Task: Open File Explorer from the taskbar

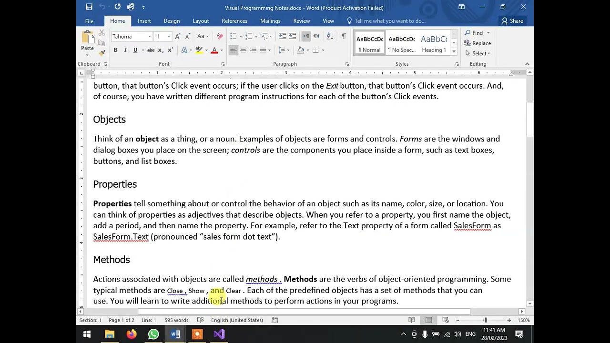Action: [110, 334]
